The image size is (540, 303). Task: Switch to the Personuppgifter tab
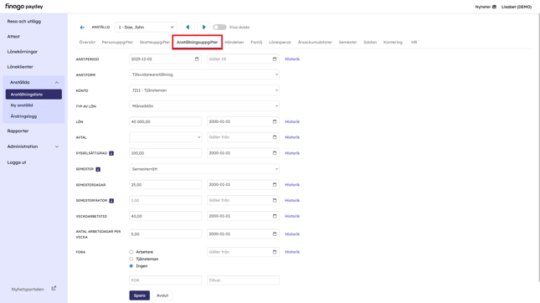[117, 43]
